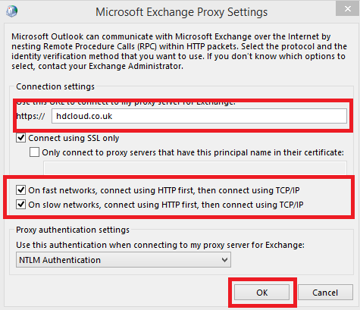
Task: Enable the principal name certificate checkbox
Action: (x=34, y=152)
